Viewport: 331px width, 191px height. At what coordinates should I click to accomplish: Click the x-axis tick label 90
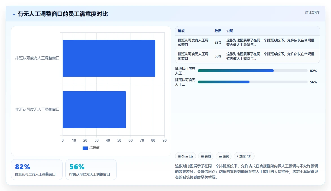click(164, 140)
